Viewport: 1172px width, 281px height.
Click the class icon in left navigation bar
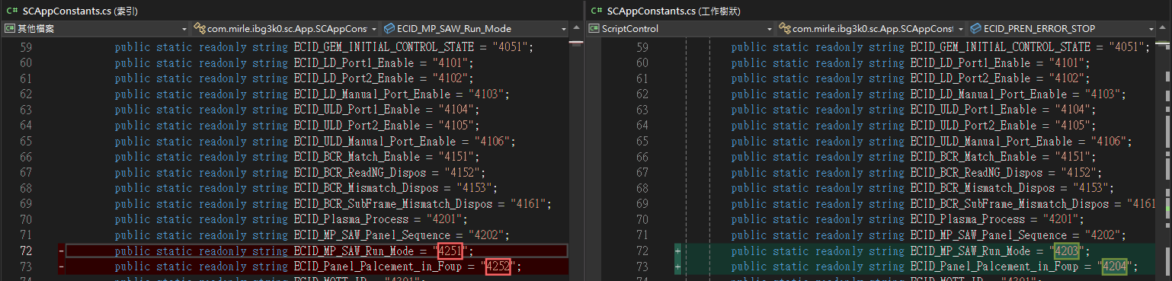coord(200,29)
